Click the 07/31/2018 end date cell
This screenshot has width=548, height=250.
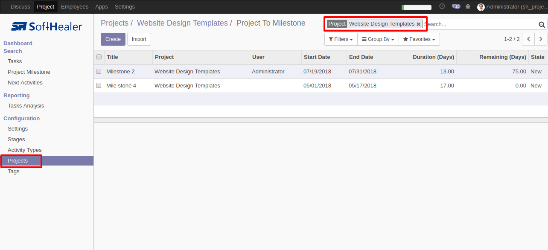(x=362, y=72)
